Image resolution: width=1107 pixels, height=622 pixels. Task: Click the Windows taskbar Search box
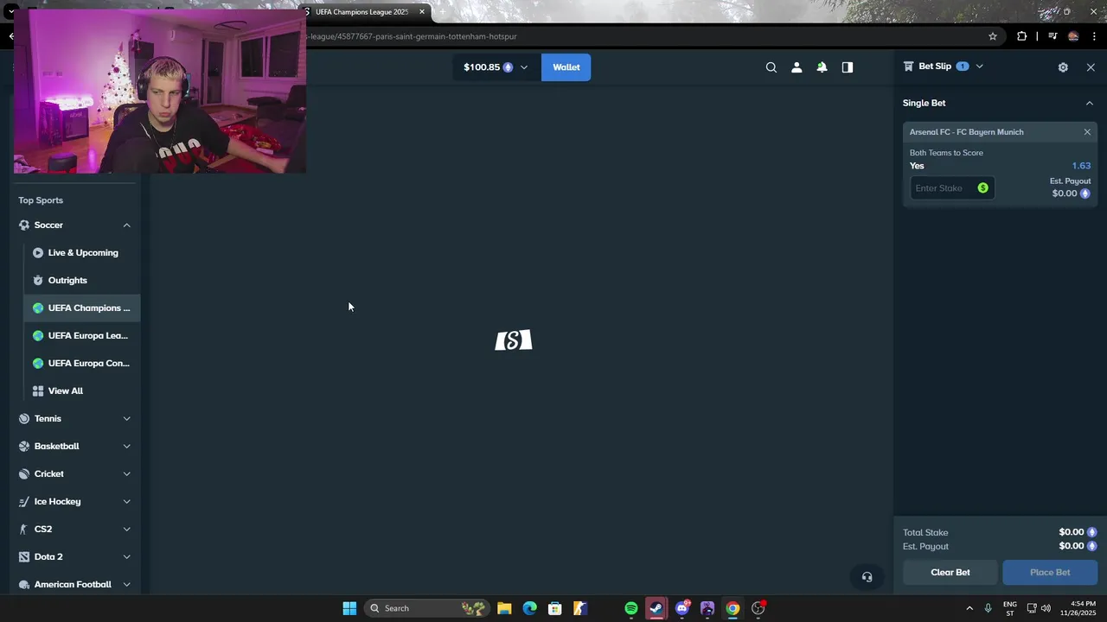(426, 608)
